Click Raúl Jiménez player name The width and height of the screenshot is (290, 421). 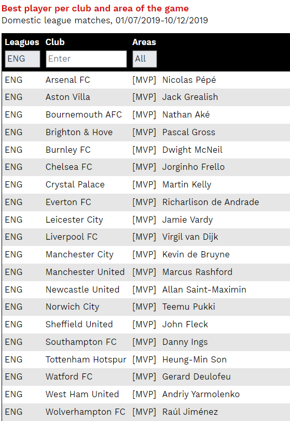[x=190, y=412]
